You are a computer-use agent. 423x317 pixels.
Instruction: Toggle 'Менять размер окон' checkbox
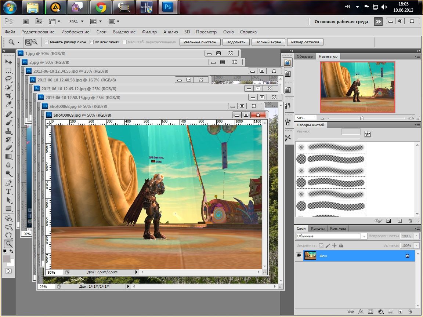tap(47, 42)
